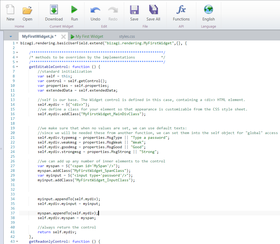Click the "Good" string on line 23
This screenshot has width=280, height=244.
(x=137, y=147)
